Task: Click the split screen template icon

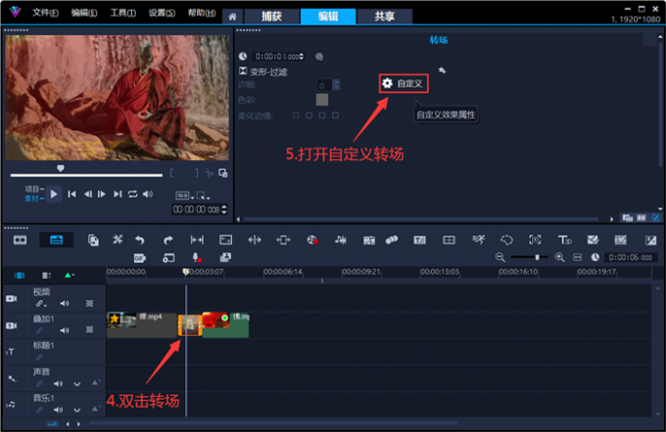Action: coord(449,240)
